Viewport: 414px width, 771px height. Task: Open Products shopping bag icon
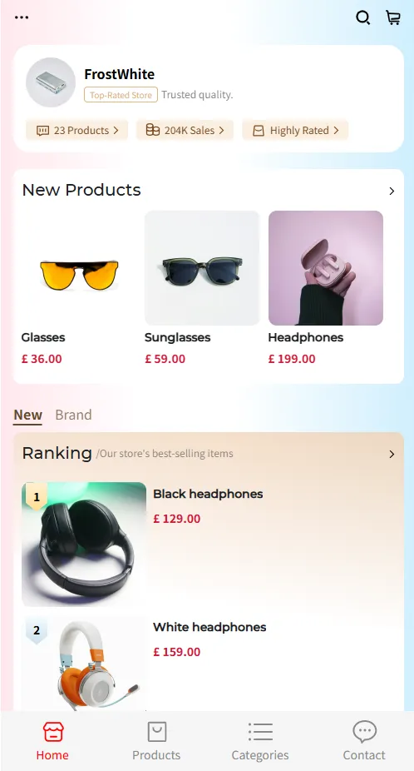(156, 732)
